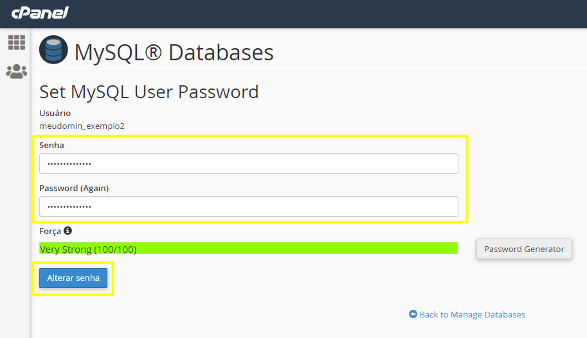Focus the Senha password field
Screen dimensions: 587x338
249,164
